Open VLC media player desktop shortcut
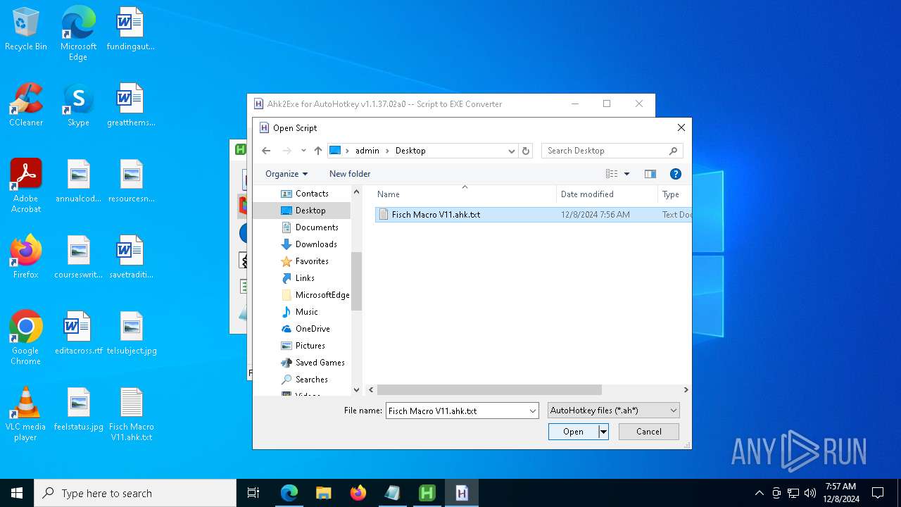Image resolution: width=901 pixels, height=507 pixels. [26, 414]
